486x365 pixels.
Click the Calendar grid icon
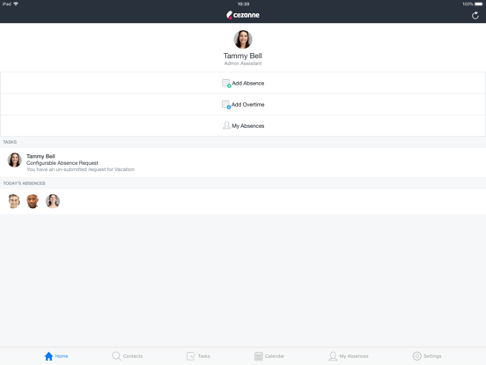259,356
